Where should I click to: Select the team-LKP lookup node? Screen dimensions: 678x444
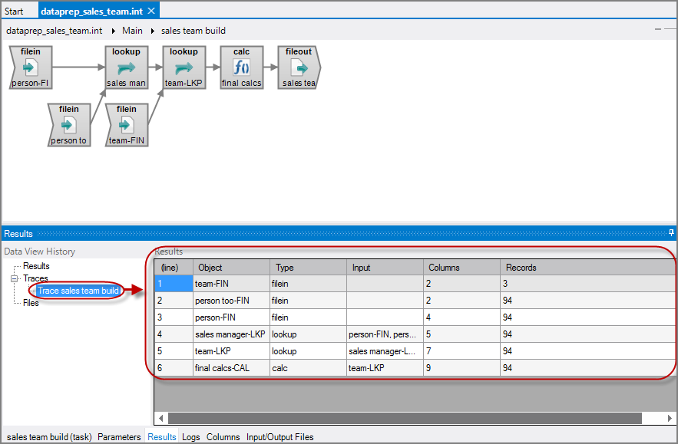pyautogui.click(x=184, y=67)
